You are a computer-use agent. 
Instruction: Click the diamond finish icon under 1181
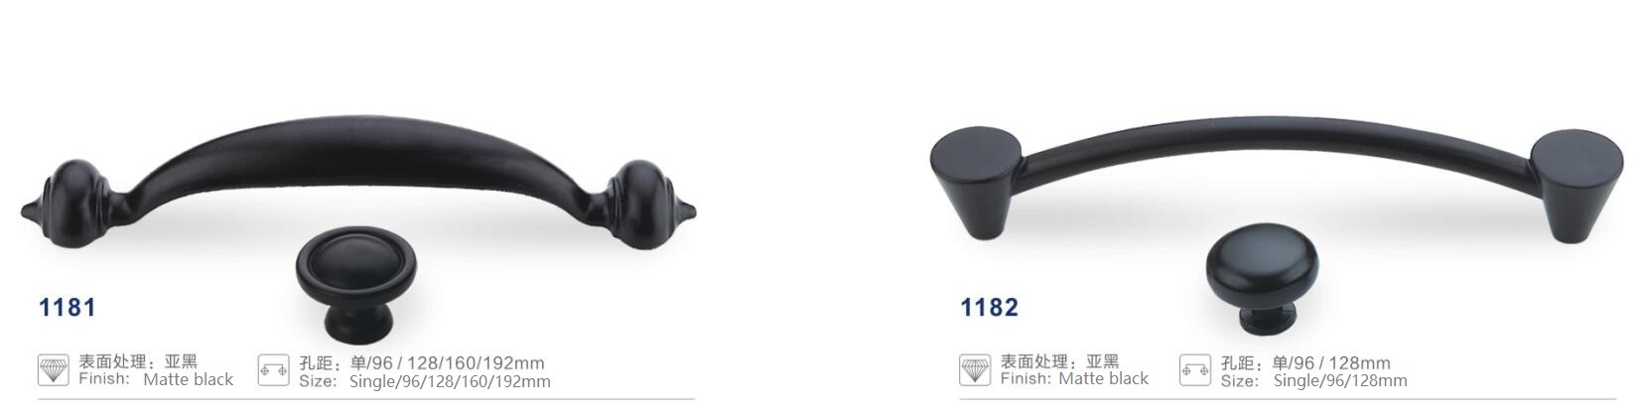coord(54,370)
